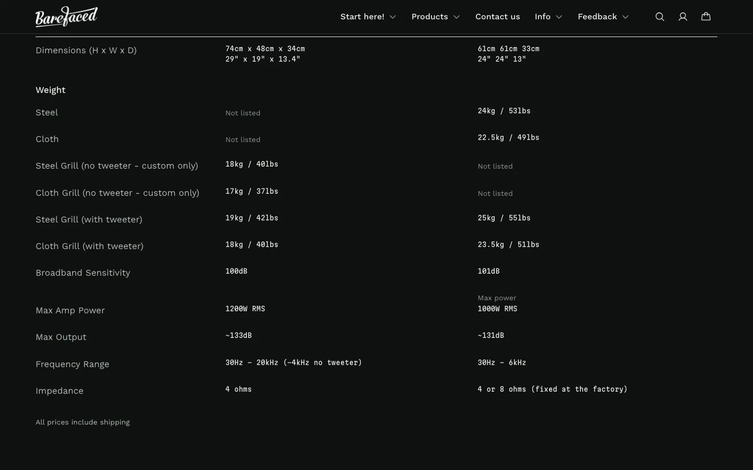This screenshot has height=470, width=753.
Task: Click the 22.5kg / 49lbs cloth weight value
Action: coord(508,137)
